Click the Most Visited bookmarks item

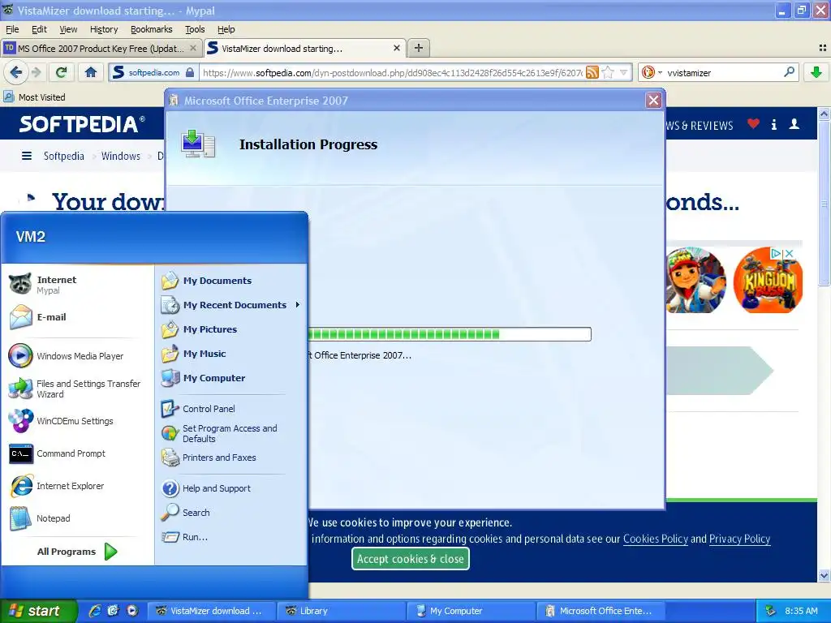35,97
